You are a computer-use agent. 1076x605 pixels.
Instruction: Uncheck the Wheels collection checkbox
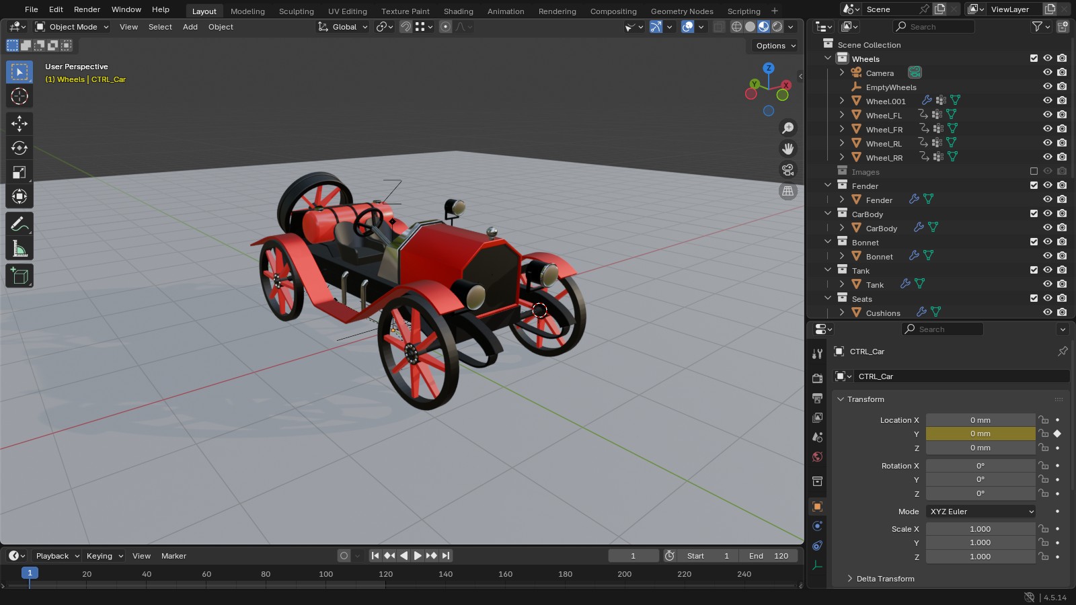(x=1034, y=58)
